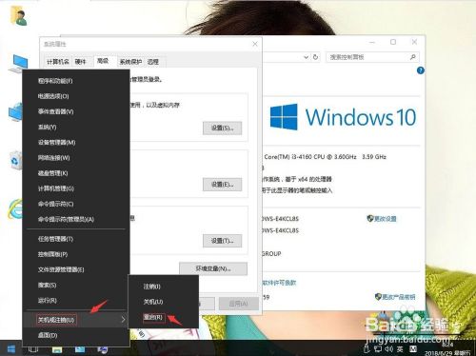This screenshot has width=476, height=356.
Task: Choose 重启(R) in the submenu
Action: (164, 317)
